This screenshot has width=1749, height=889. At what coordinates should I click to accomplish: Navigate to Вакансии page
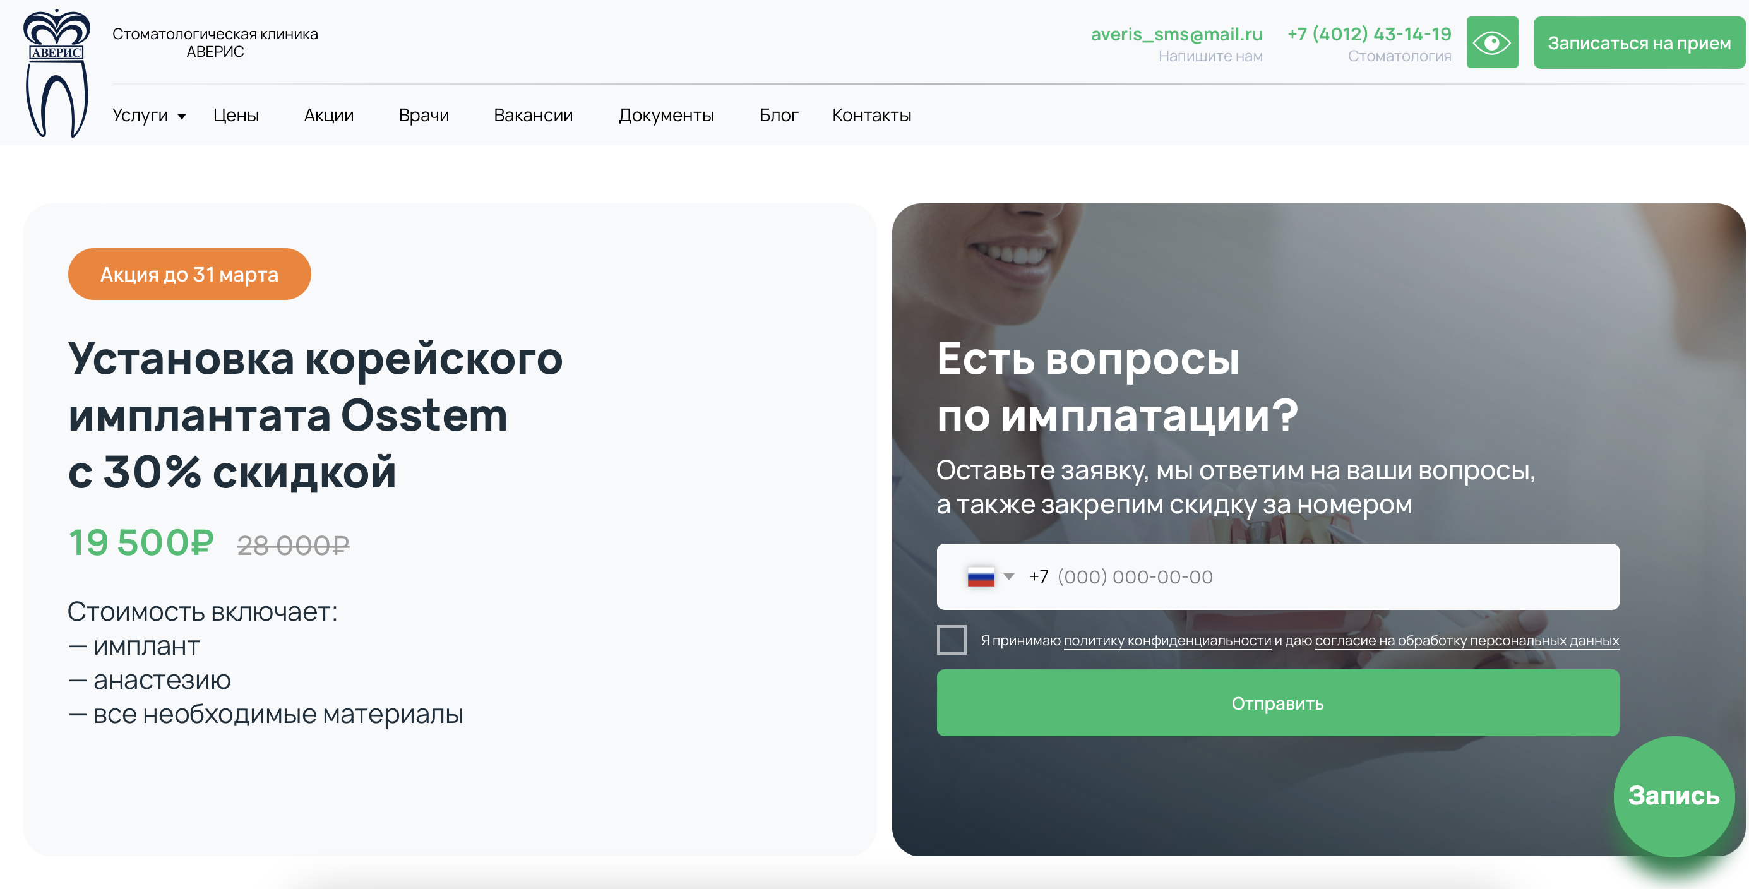point(533,116)
